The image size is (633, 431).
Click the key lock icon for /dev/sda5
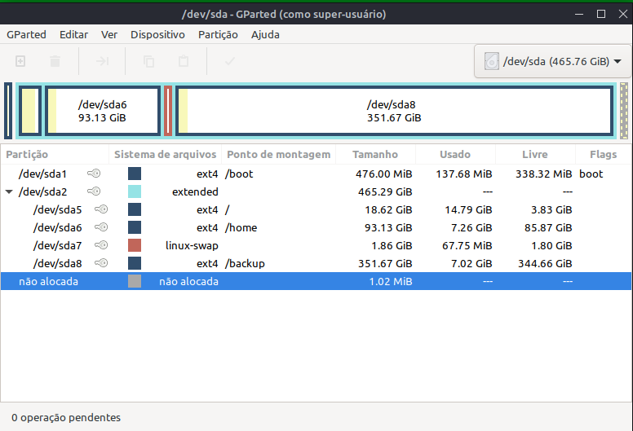pos(101,209)
